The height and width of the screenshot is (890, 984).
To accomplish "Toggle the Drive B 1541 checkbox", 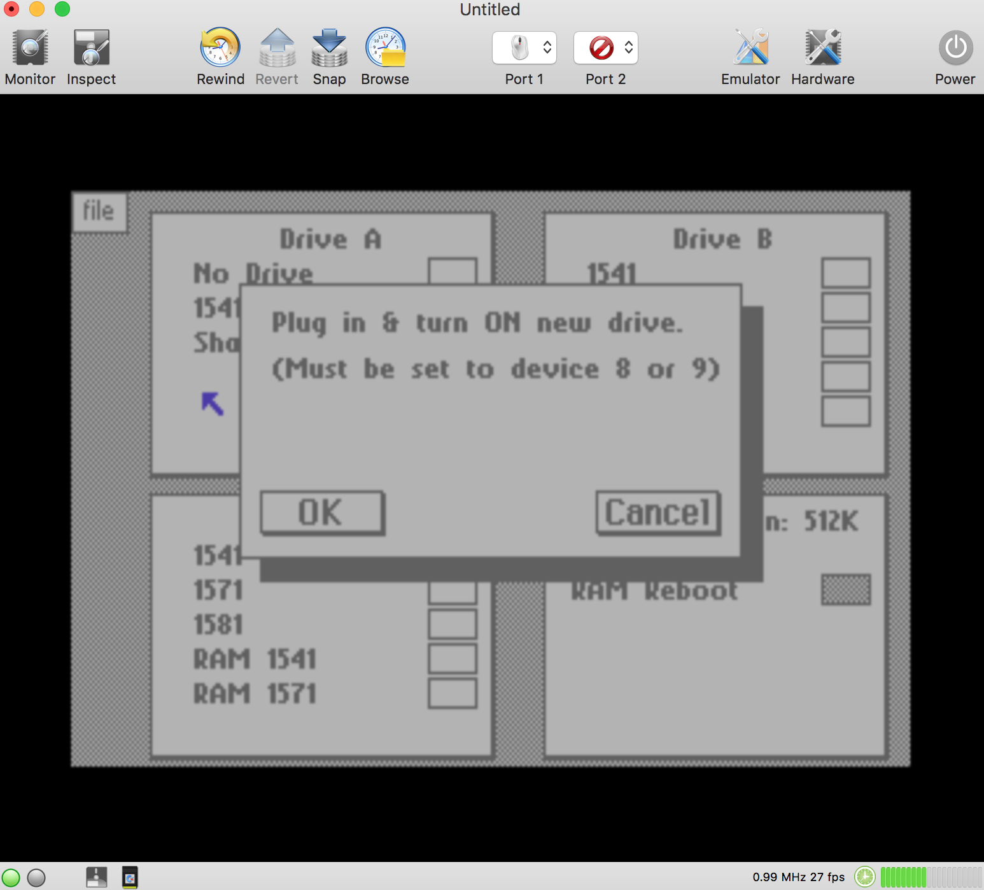I will coord(846,272).
